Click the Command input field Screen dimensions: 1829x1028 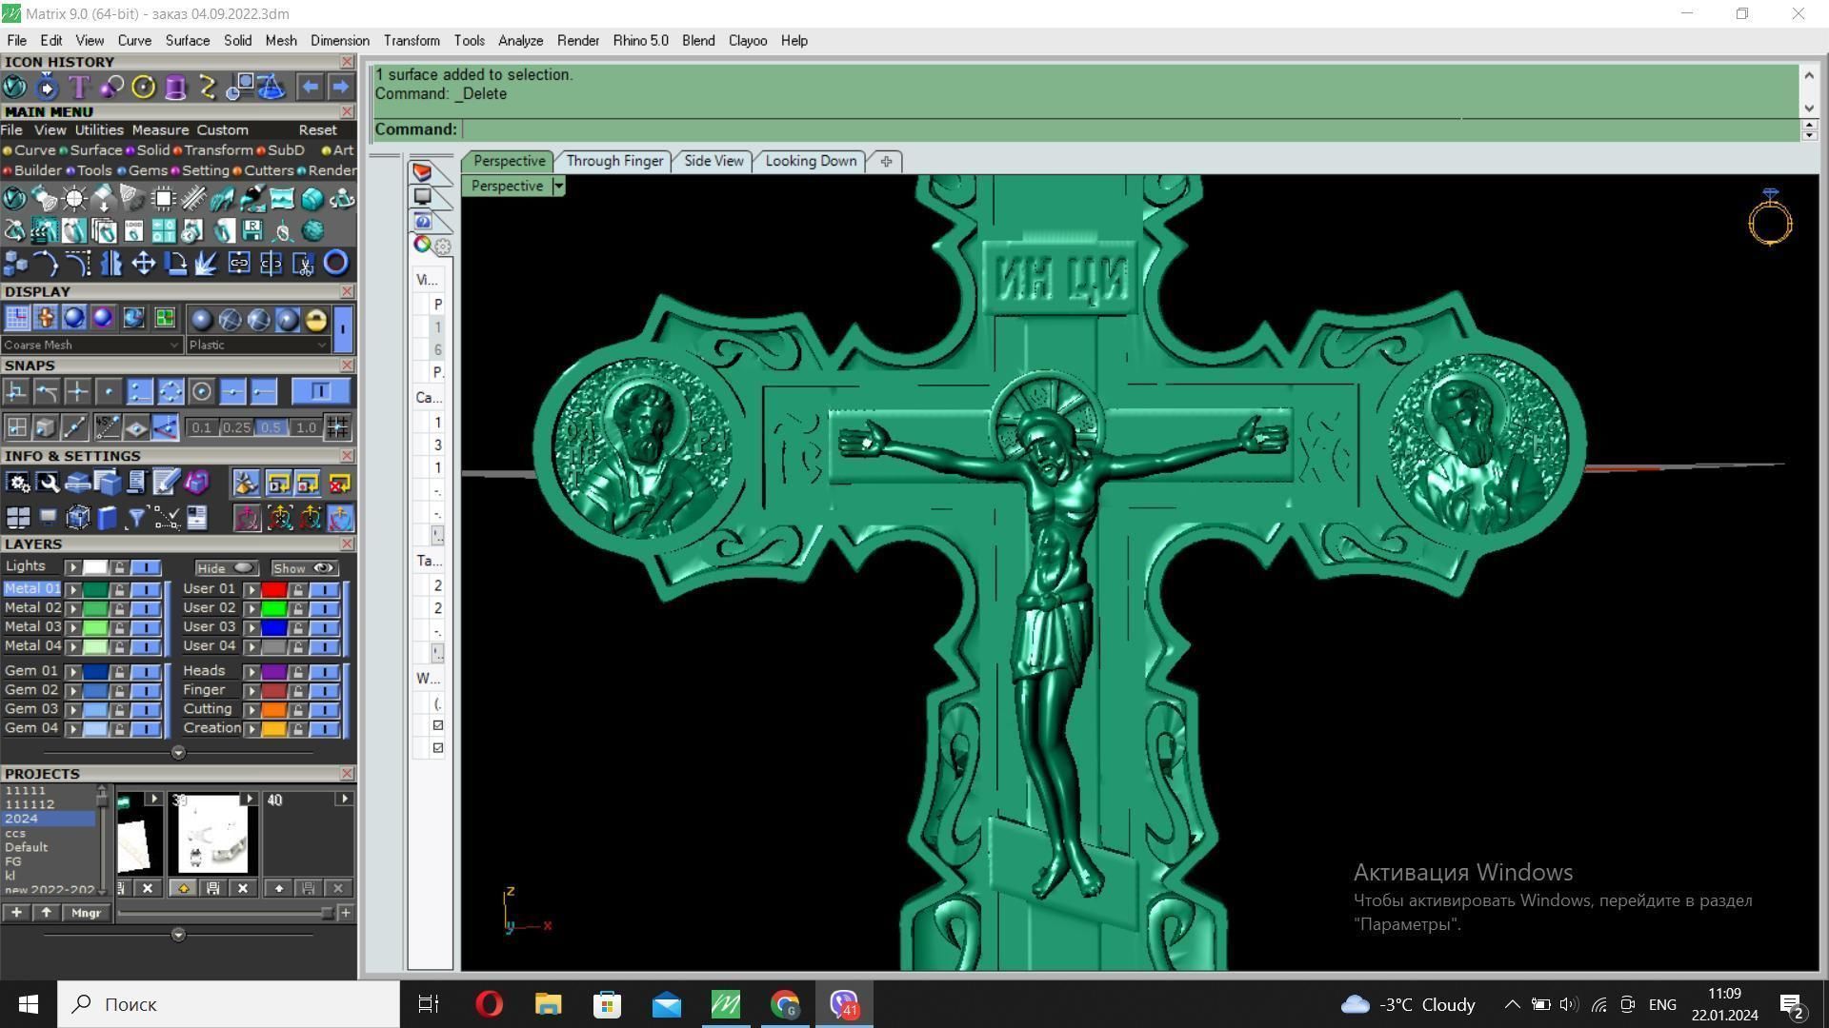pyautogui.click(x=1131, y=129)
